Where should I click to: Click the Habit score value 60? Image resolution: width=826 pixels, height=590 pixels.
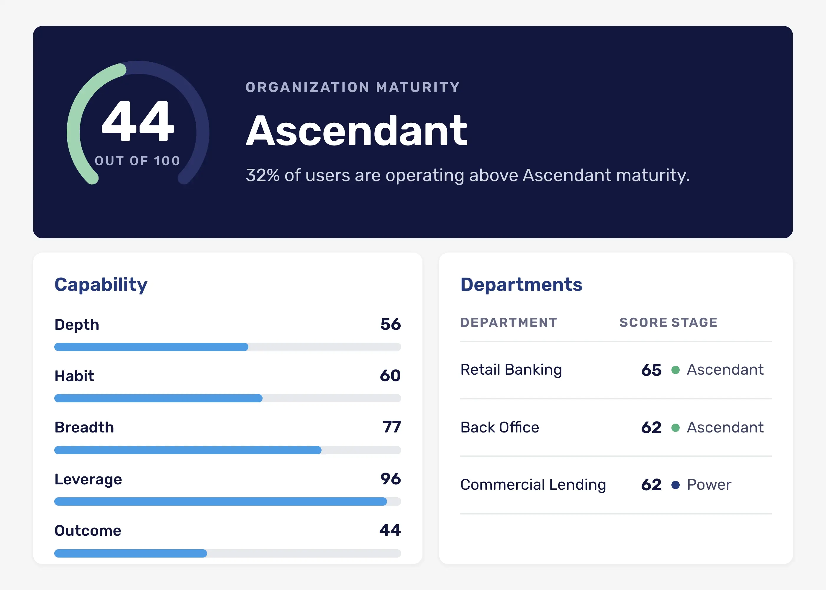[391, 376]
